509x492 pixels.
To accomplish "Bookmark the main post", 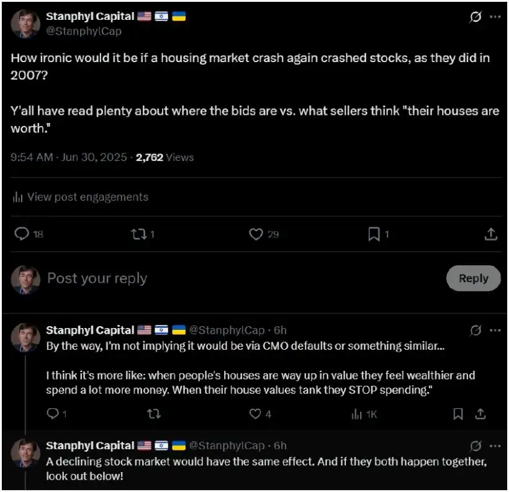I will (x=374, y=234).
